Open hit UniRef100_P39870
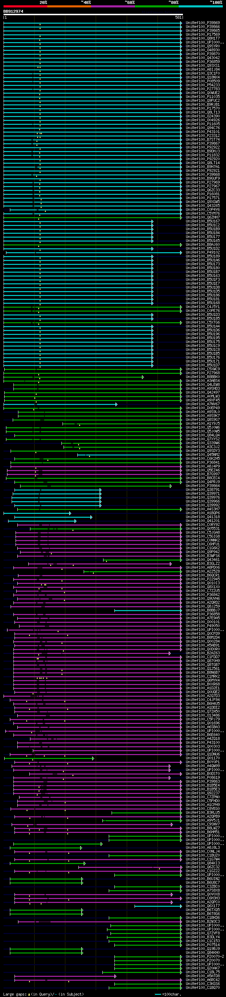The image size is (226, 997). coord(203,54)
